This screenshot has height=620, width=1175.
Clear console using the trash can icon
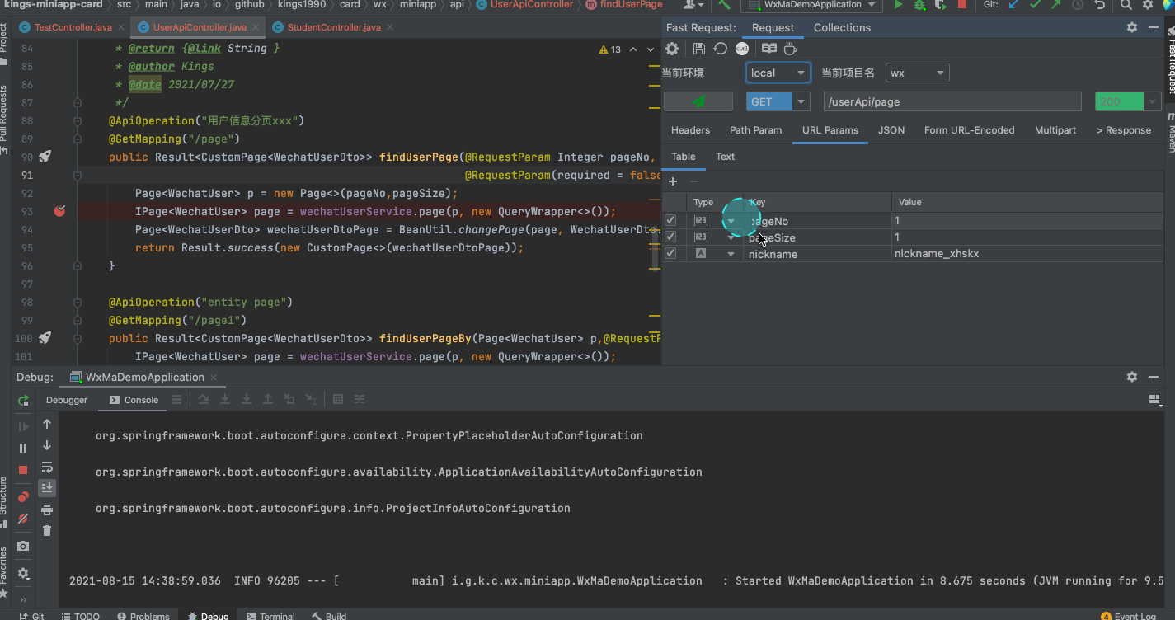tap(47, 531)
